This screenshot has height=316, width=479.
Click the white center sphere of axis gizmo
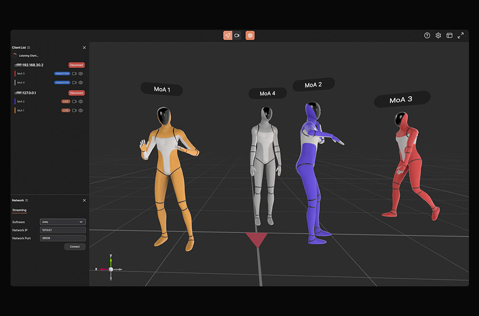click(x=111, y=269)
